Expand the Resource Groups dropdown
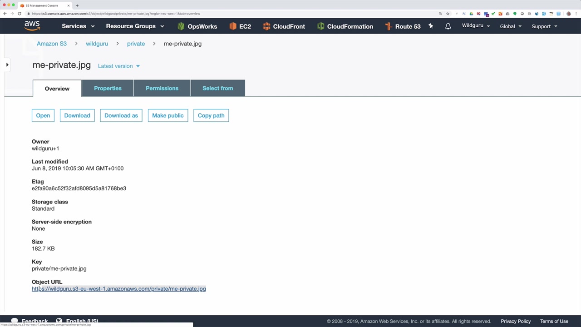 pos(135,26)
